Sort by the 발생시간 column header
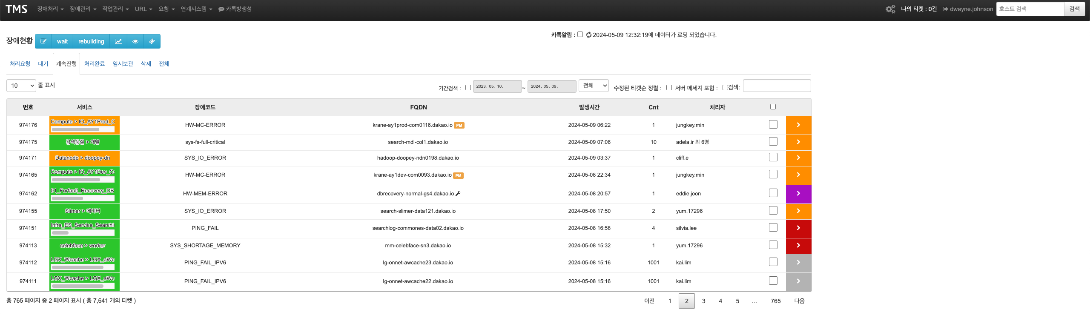This screenshot has width=1090, height=318. (x=589, y=107)
